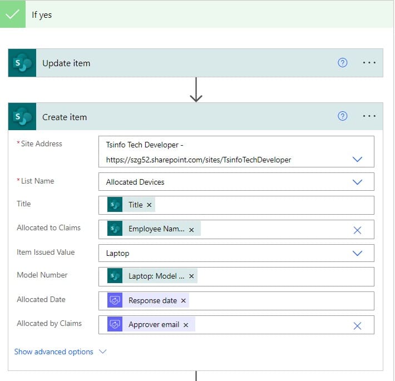Remove the Employee Name token

191,230
